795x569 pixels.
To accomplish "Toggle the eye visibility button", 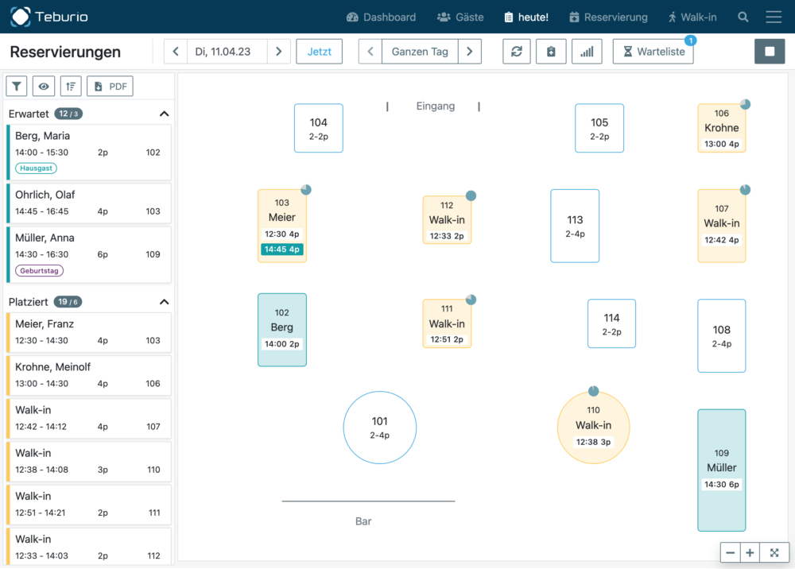I will [x=44, y=86].
